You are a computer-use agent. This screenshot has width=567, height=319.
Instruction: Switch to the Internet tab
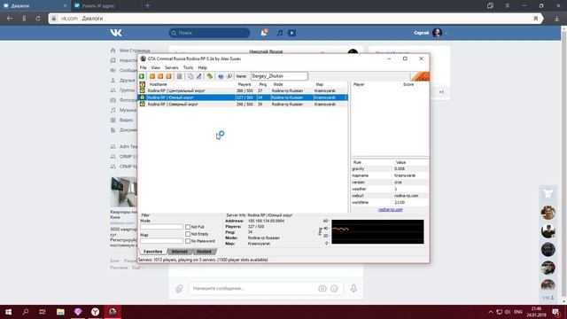179,252
